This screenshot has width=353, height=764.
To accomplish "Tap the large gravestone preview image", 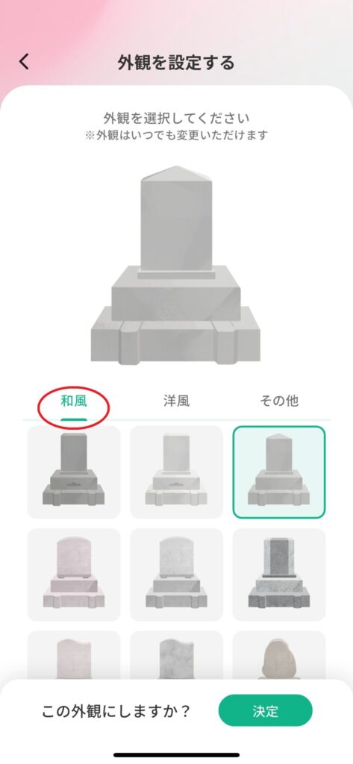I will tap(175, 265).
